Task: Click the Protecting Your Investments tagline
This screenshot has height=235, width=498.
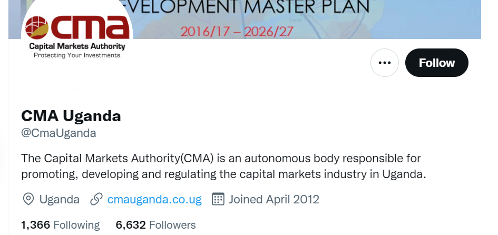Action: point(77,55)
